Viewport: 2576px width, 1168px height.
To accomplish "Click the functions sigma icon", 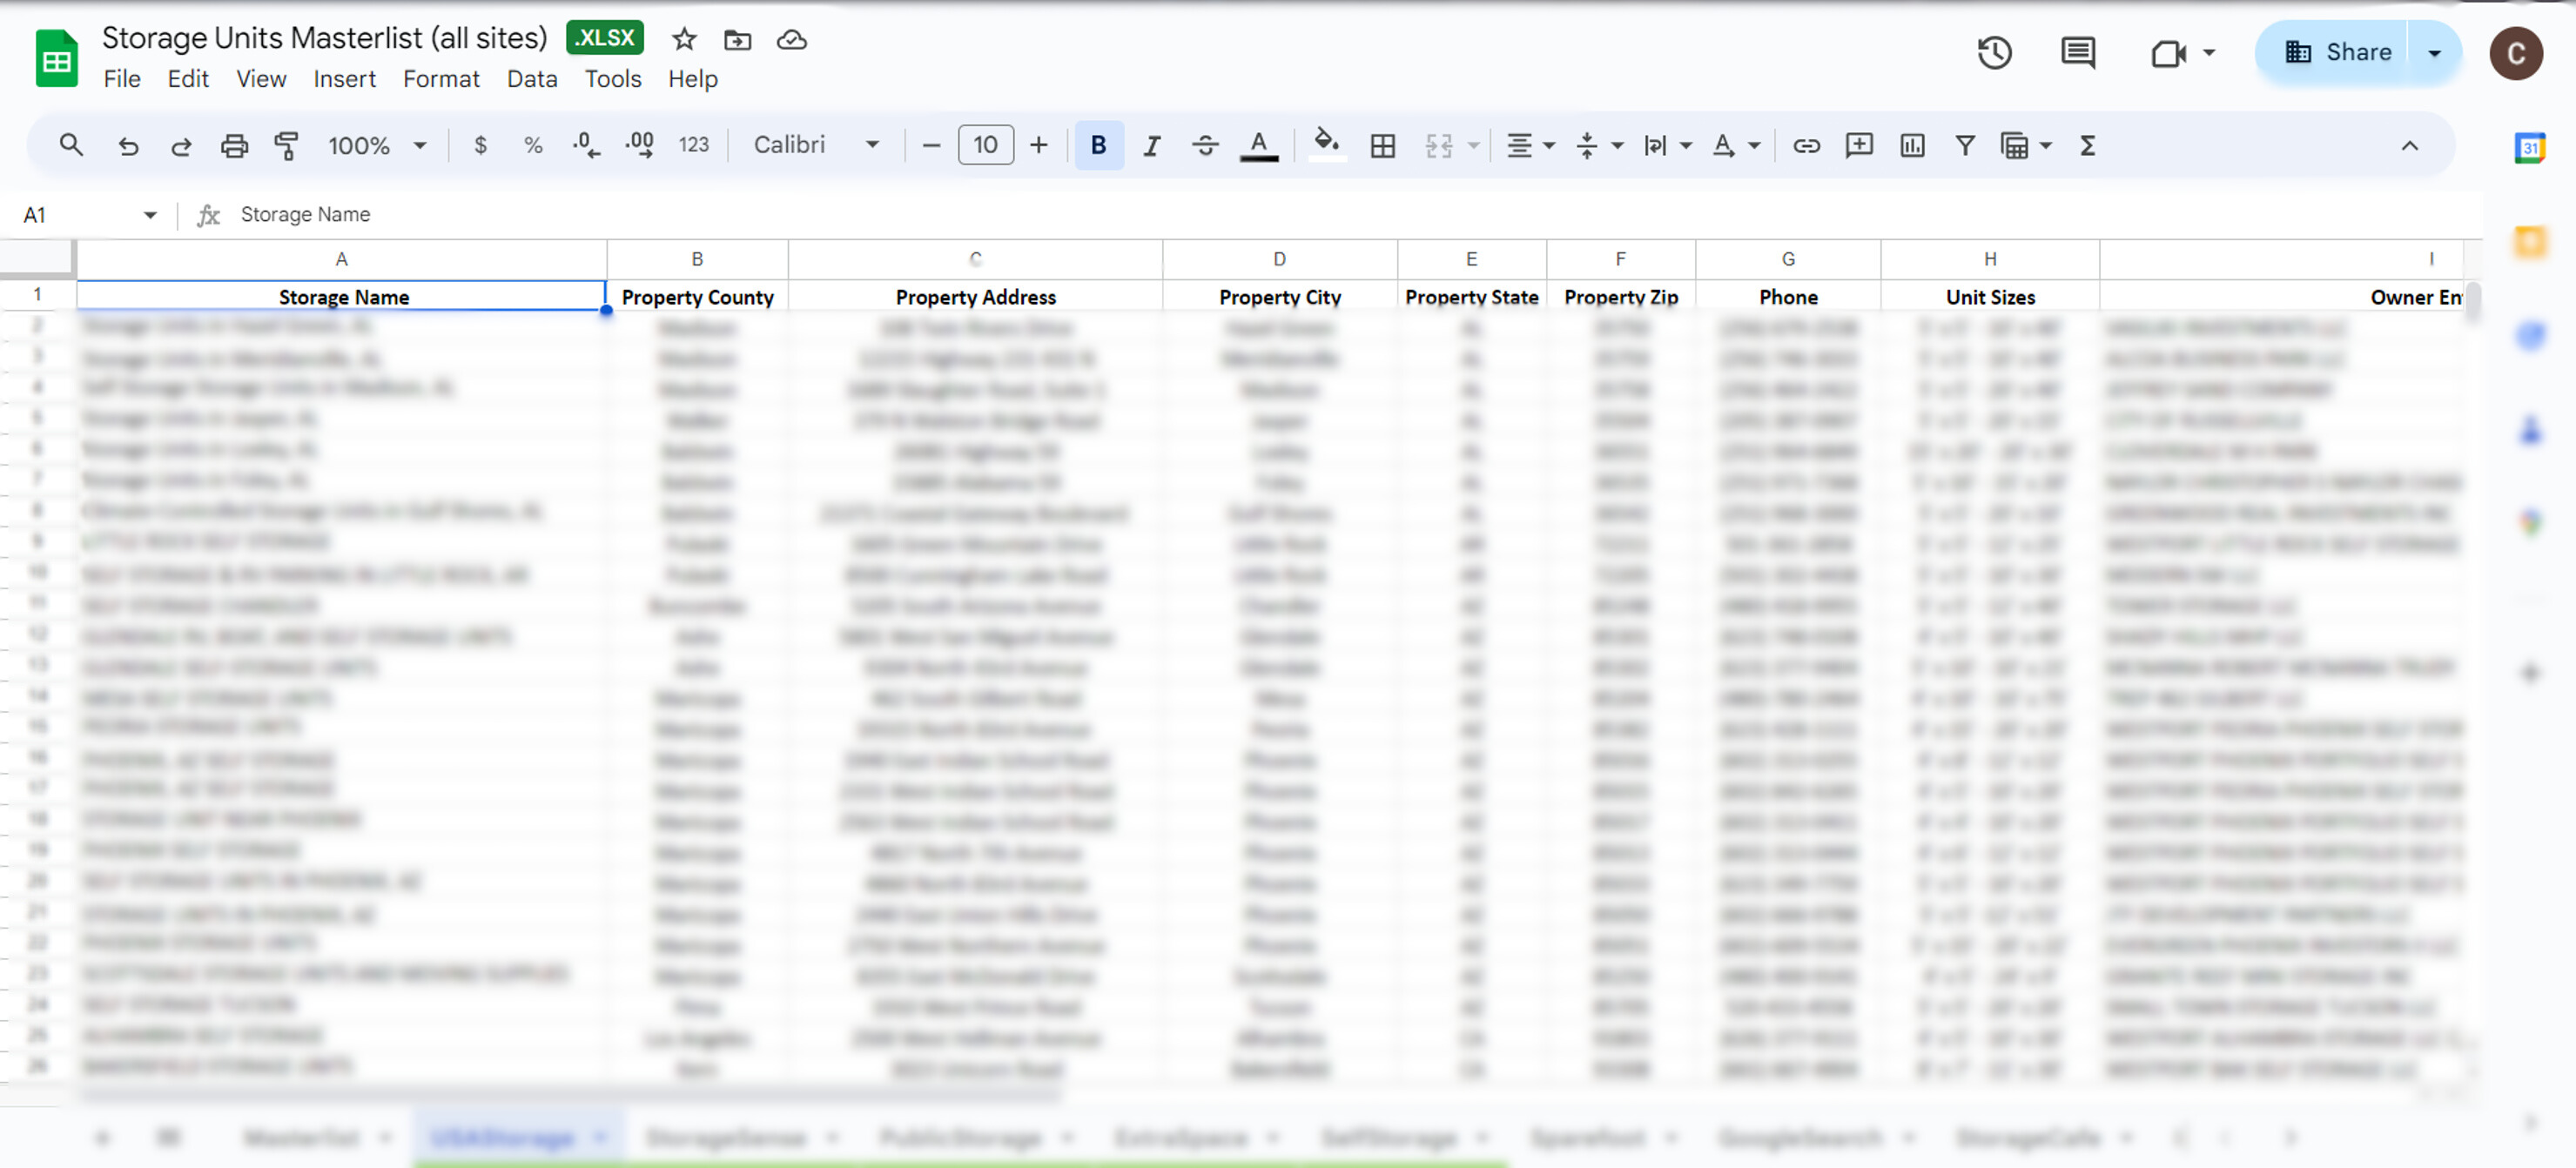I will pyautogui.click(x=2087, y=146).
